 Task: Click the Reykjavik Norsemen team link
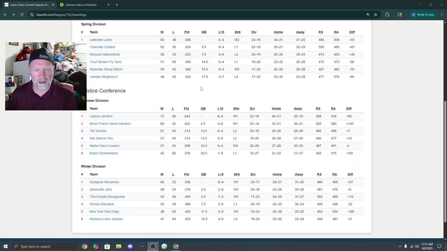click(x=104, y=182)
